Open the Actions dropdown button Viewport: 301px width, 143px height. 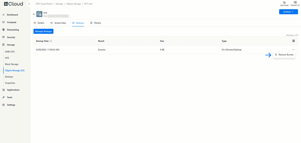pos(288,12)
